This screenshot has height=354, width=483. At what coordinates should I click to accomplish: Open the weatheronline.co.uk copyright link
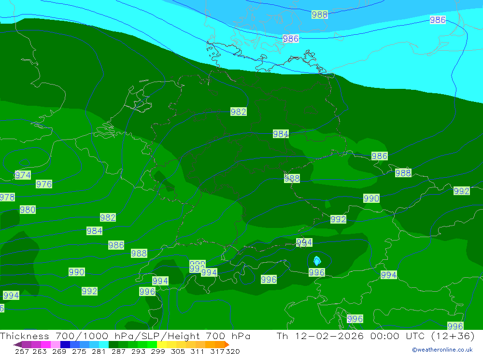[x=442, y=350]
